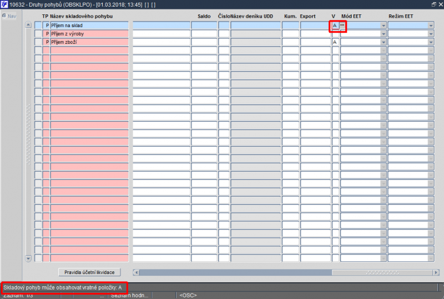Click the scroll up arrow of record list
This screenshot has height=299, width=444.
tap(28, 25)
